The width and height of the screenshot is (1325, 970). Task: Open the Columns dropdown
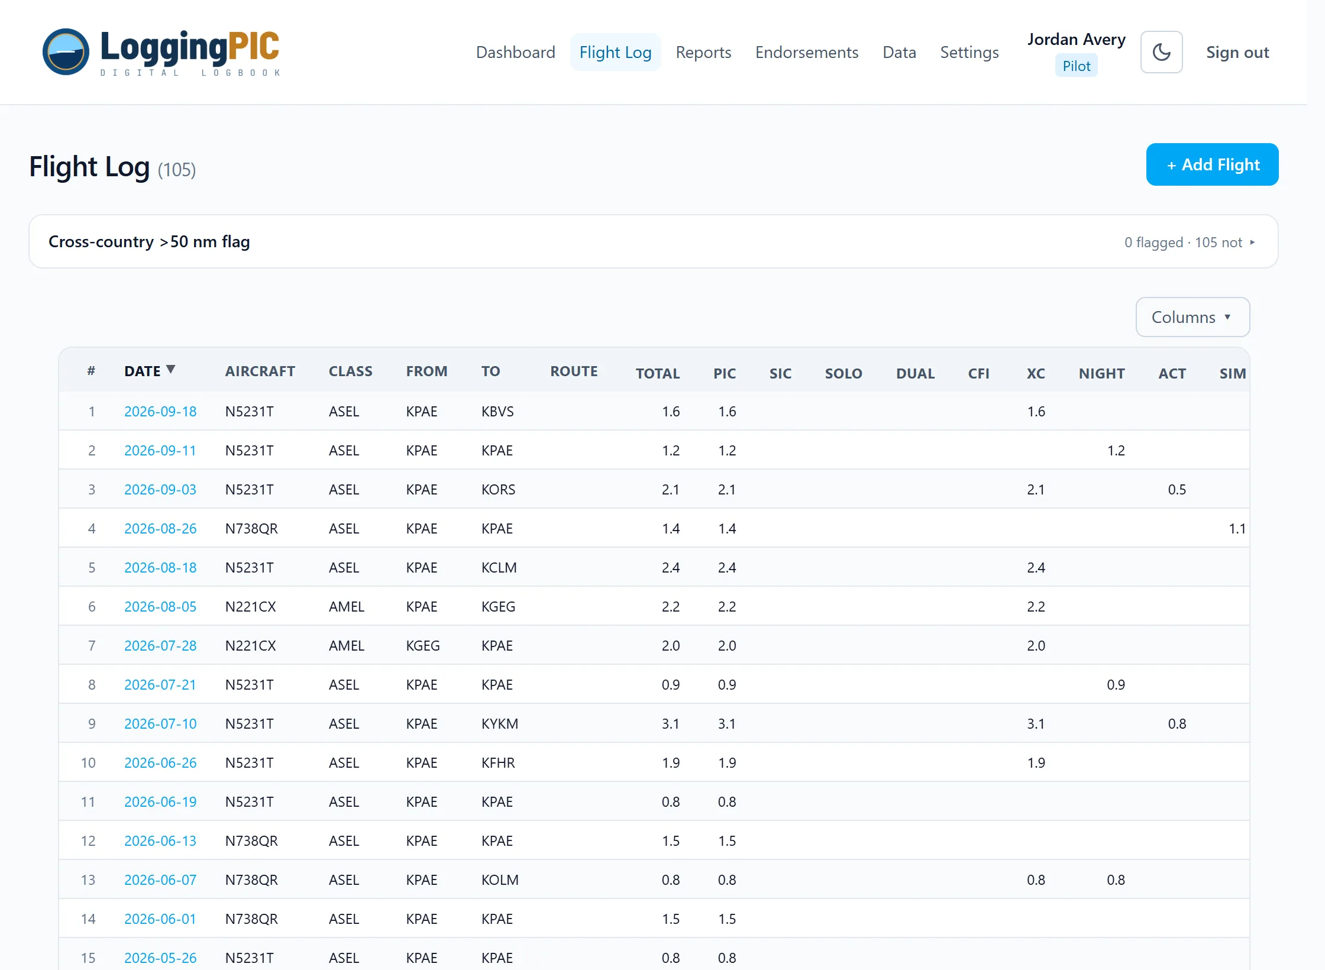click(x=1192, y=317)
